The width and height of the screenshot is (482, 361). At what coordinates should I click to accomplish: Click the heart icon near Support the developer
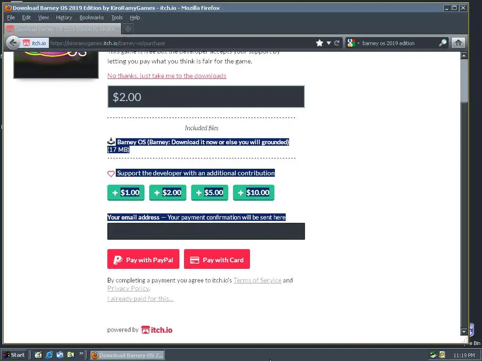point(111,173)
